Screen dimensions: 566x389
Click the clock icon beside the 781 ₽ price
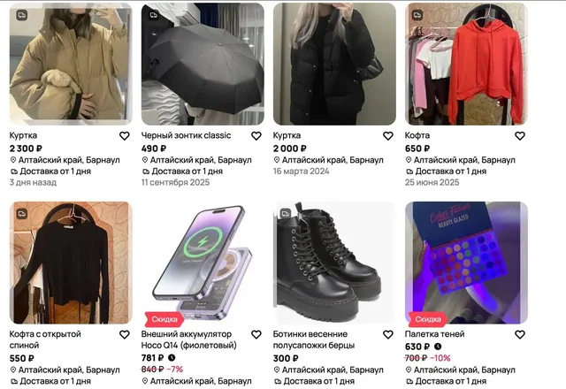coord(172,357)
